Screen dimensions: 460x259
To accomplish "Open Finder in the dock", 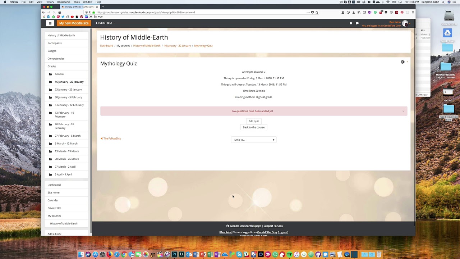I will [x=81, y=254].
